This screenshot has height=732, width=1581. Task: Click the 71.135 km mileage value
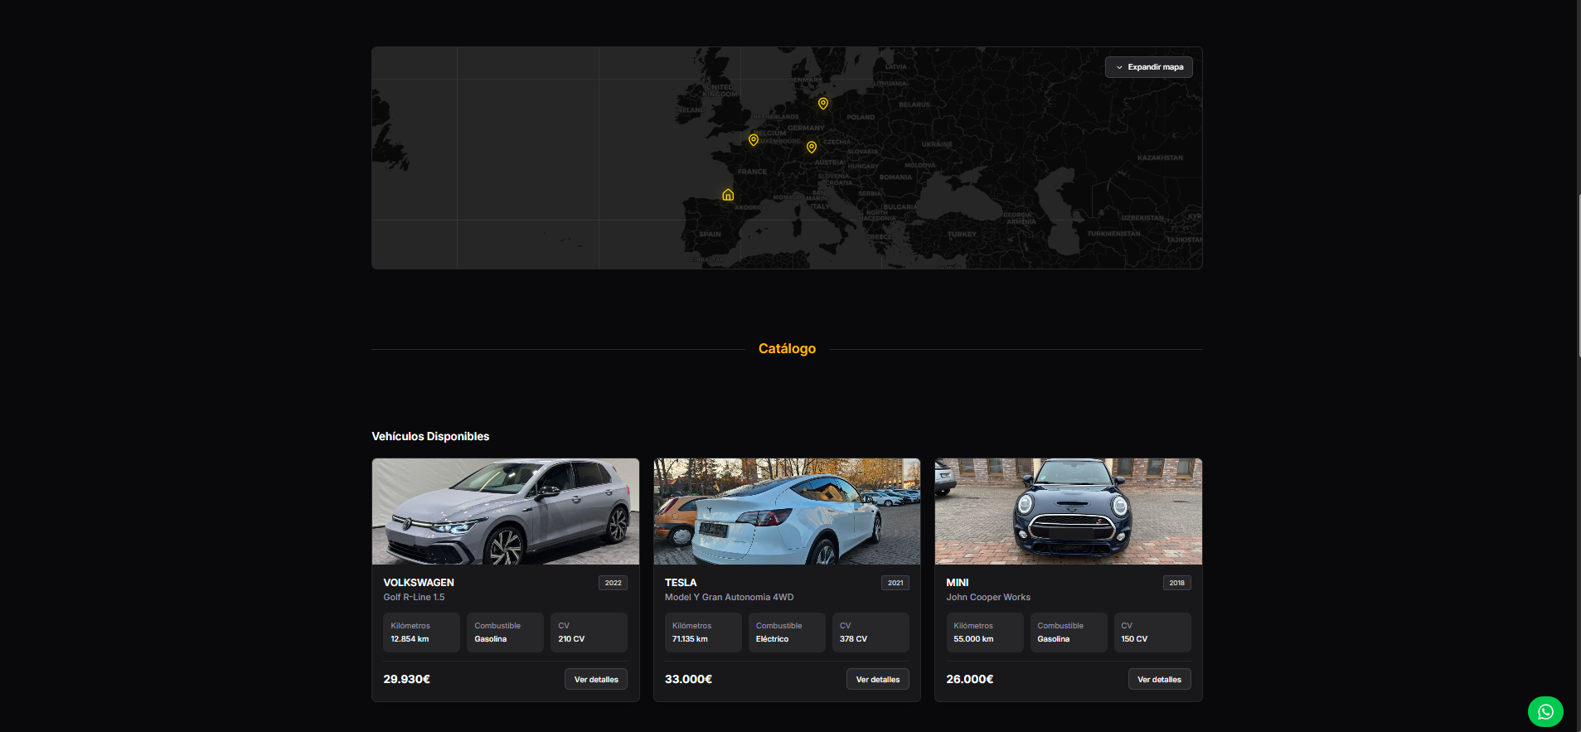690,639
